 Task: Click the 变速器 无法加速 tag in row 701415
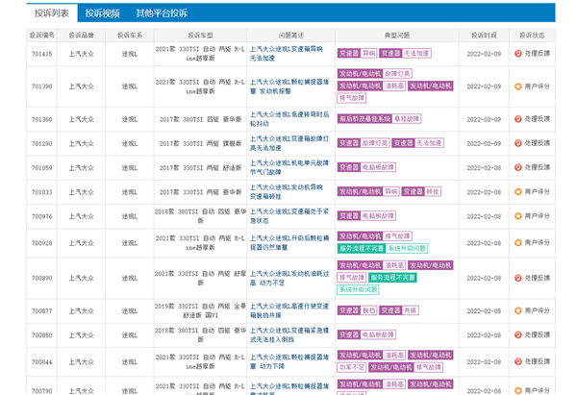405,53
